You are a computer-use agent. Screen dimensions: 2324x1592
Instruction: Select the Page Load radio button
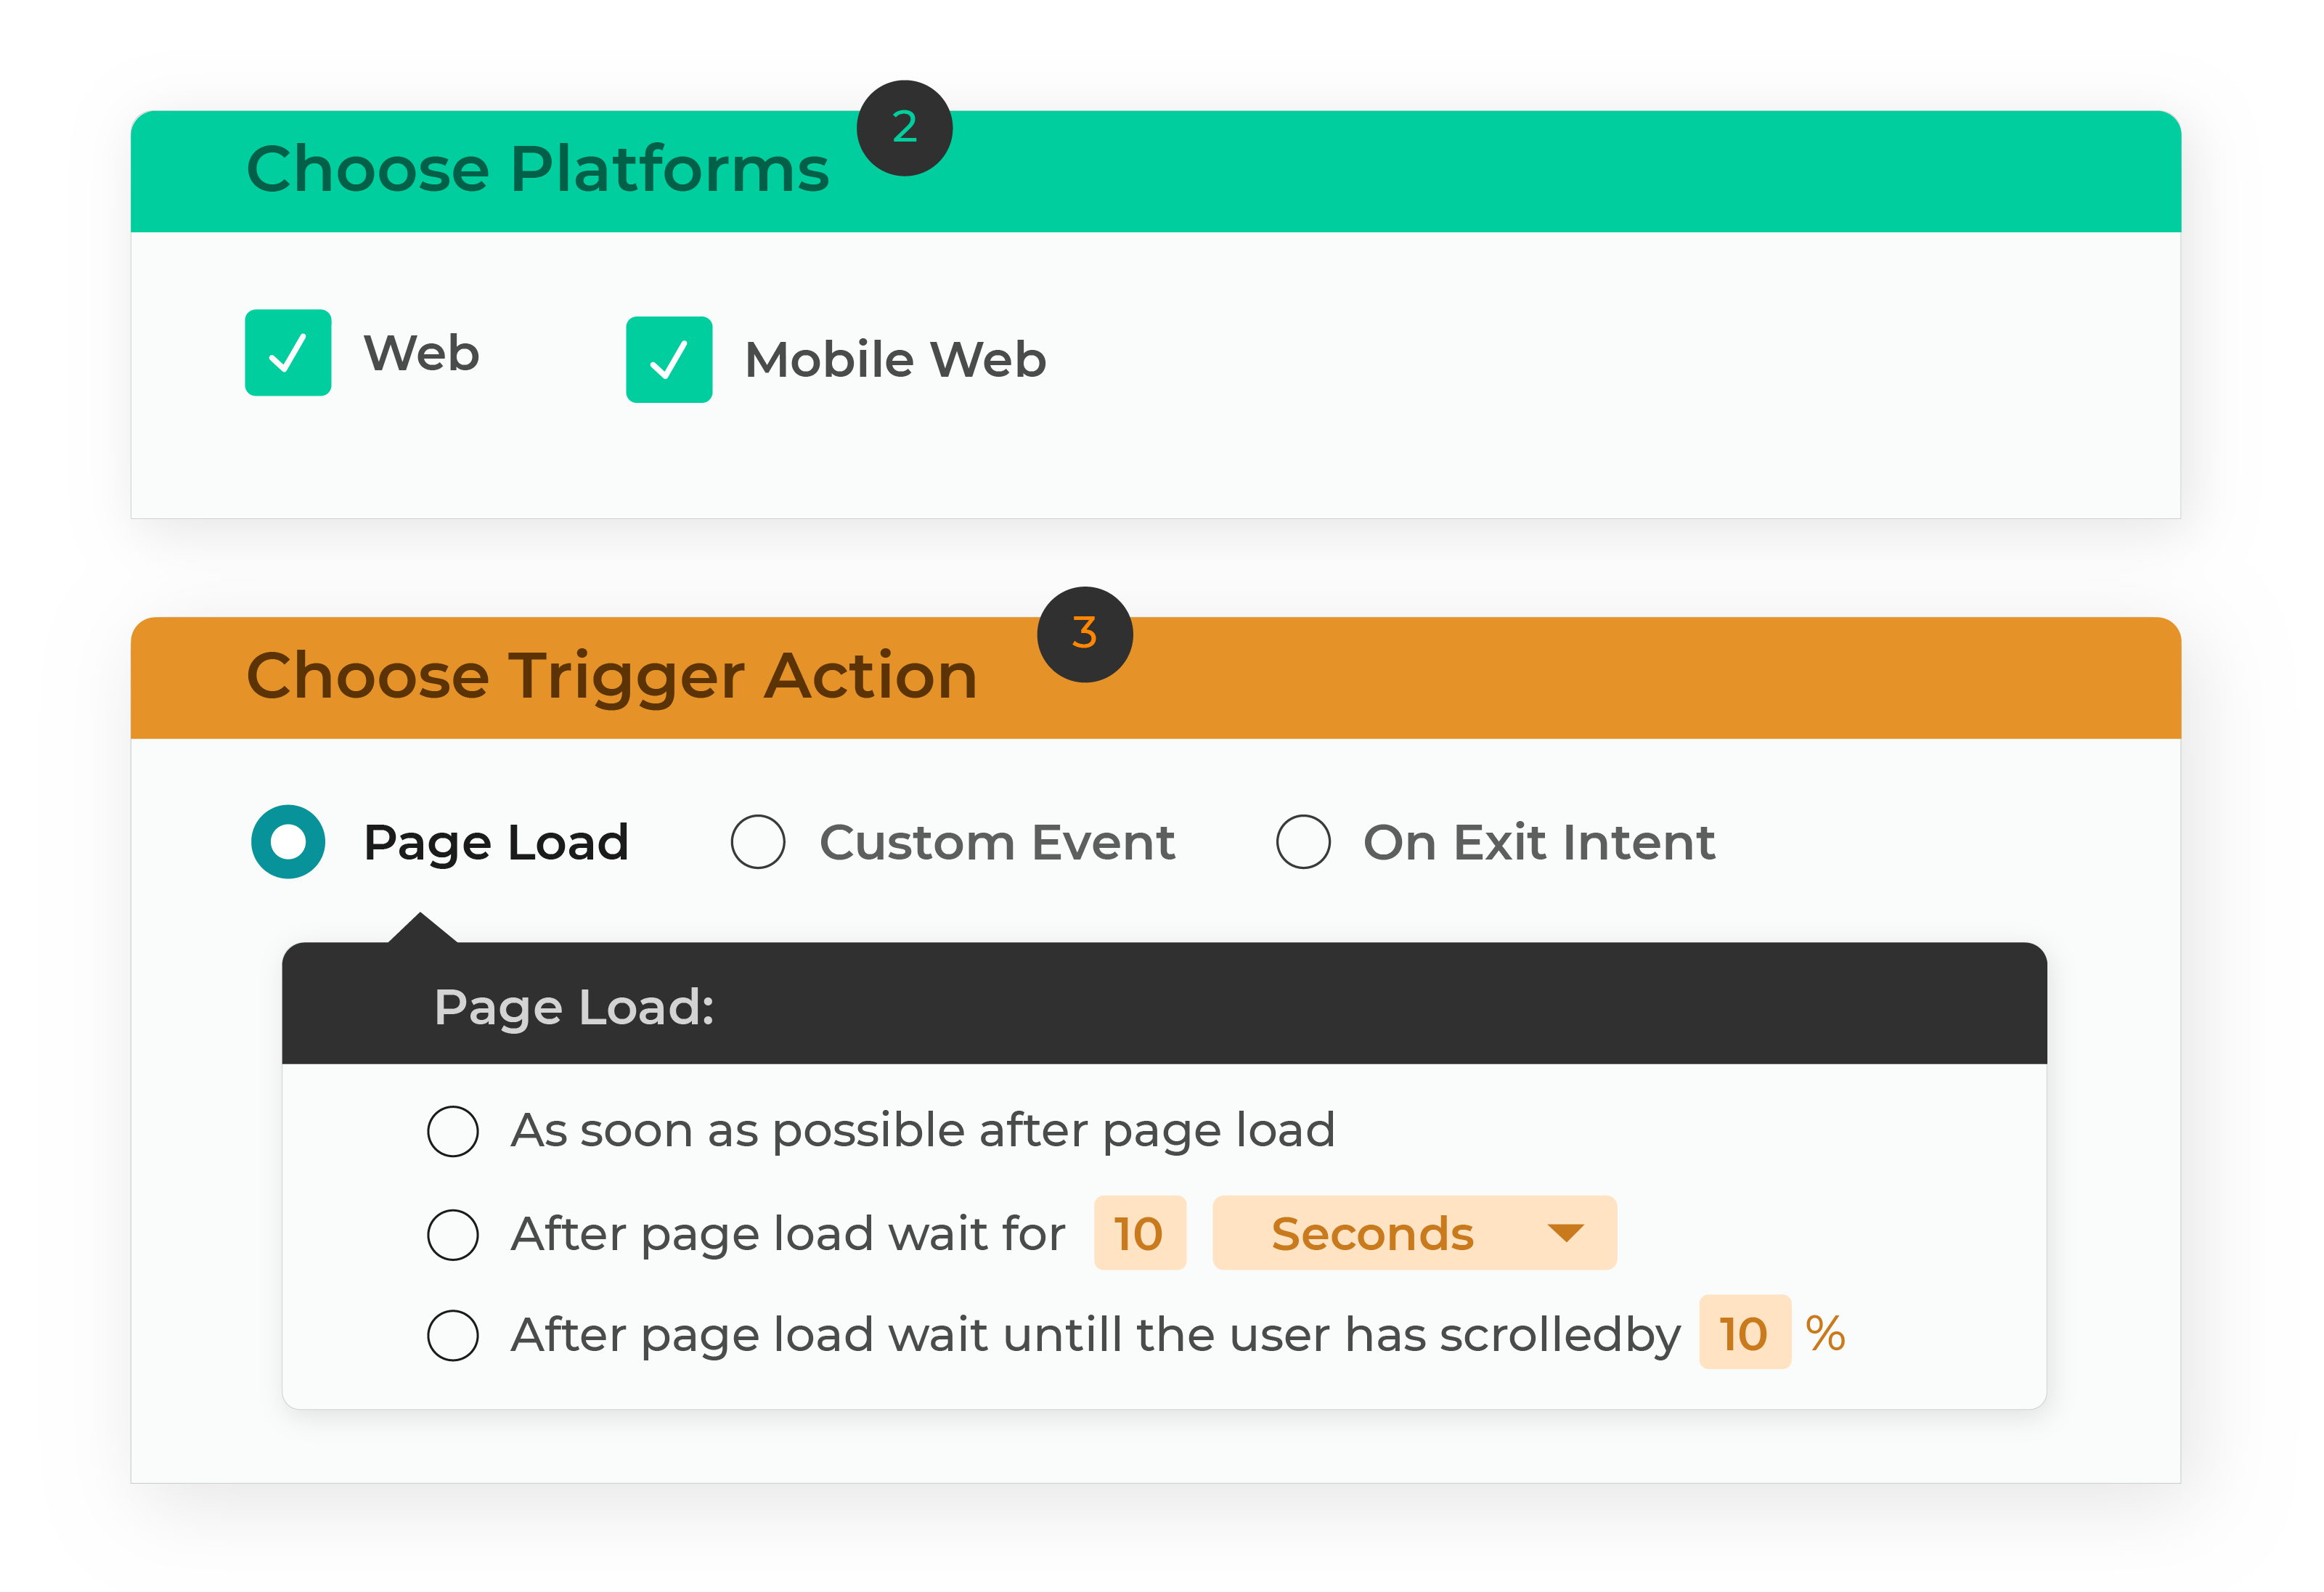(288, 842)
